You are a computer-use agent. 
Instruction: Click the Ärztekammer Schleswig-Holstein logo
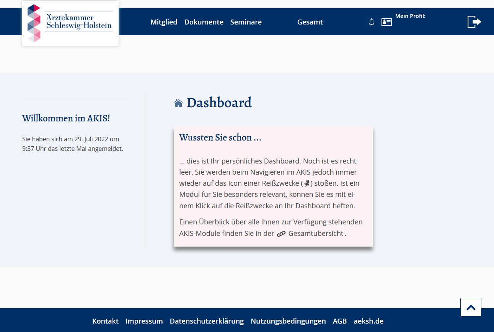(x=70, y=23)
